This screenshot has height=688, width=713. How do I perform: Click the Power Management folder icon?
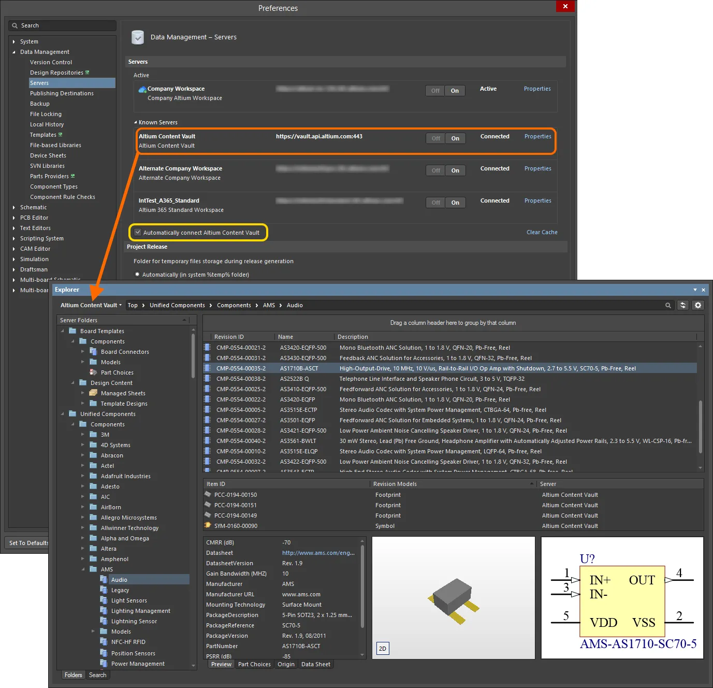(104, 663)
